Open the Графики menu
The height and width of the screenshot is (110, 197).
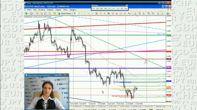tap(50, 10)
